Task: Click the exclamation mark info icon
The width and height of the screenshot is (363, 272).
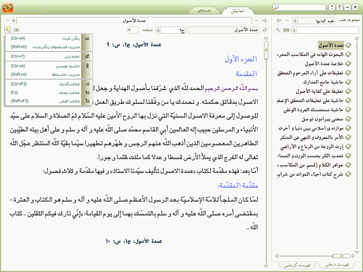Action: pyautogui.click(x=331, y=7)
